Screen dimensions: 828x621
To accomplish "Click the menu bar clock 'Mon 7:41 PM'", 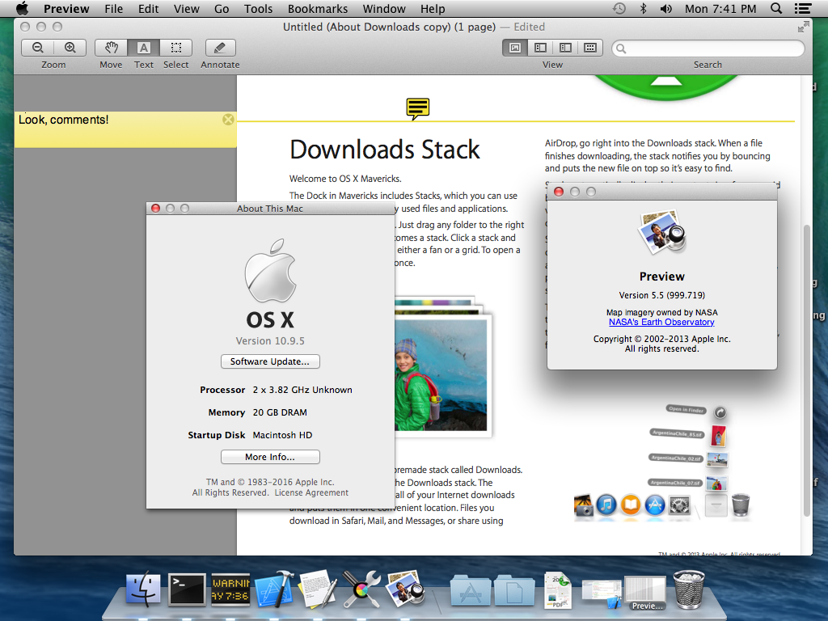I will pyautogui.click(x=720, y=8).
